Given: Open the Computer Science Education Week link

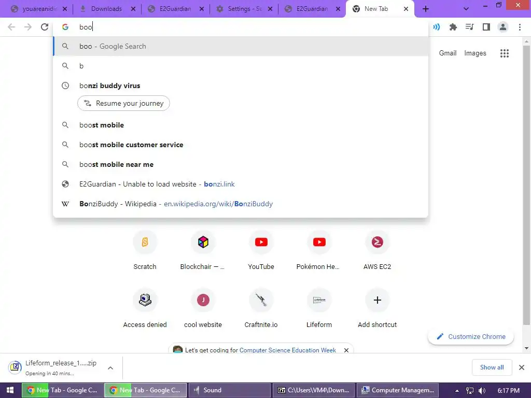Looking at the screenshot, I should pyautogui.click(x=287, y=350).
